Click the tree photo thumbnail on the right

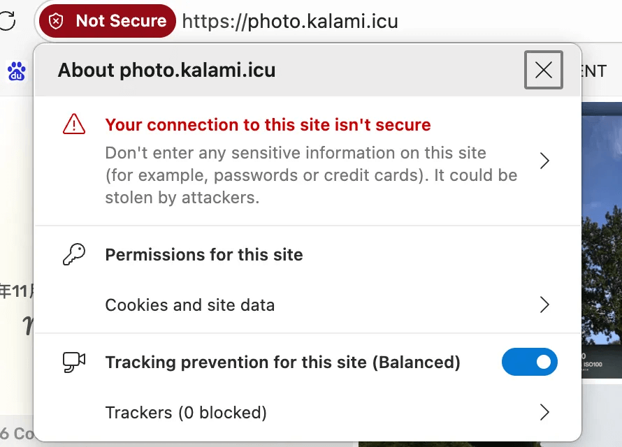pyautogui.click(x=602, y=237)
